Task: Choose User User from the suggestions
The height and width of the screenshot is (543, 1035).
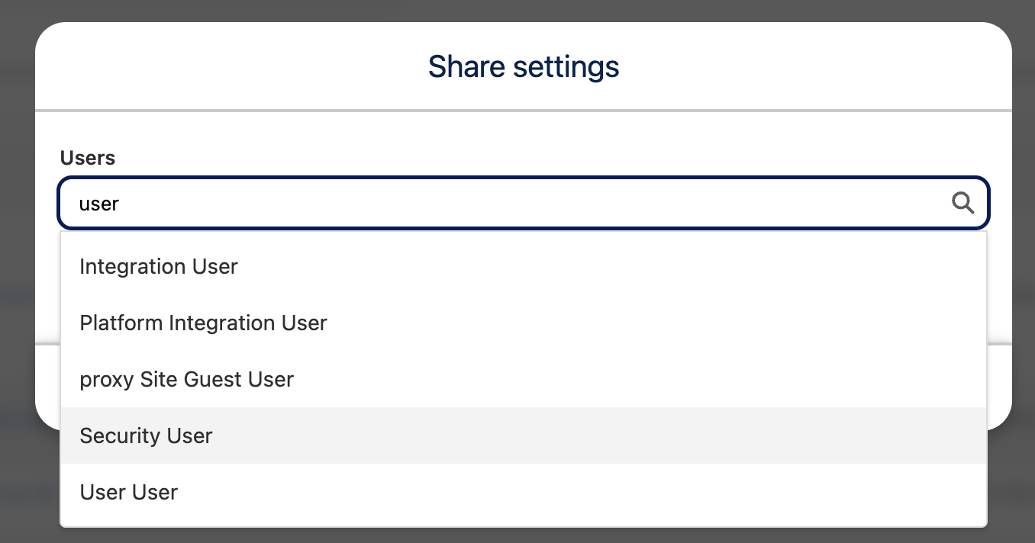Action: click(x=128, y=493)
